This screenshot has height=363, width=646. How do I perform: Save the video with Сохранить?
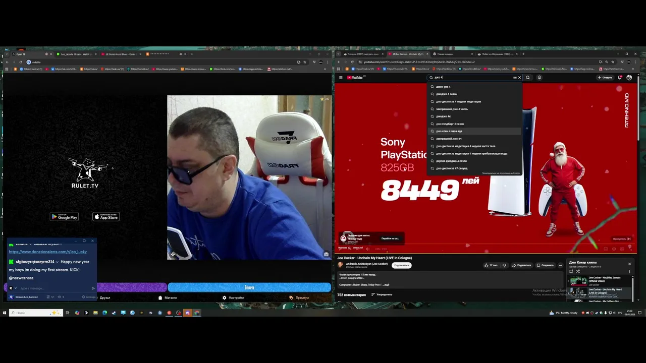[x=545, y=265]
